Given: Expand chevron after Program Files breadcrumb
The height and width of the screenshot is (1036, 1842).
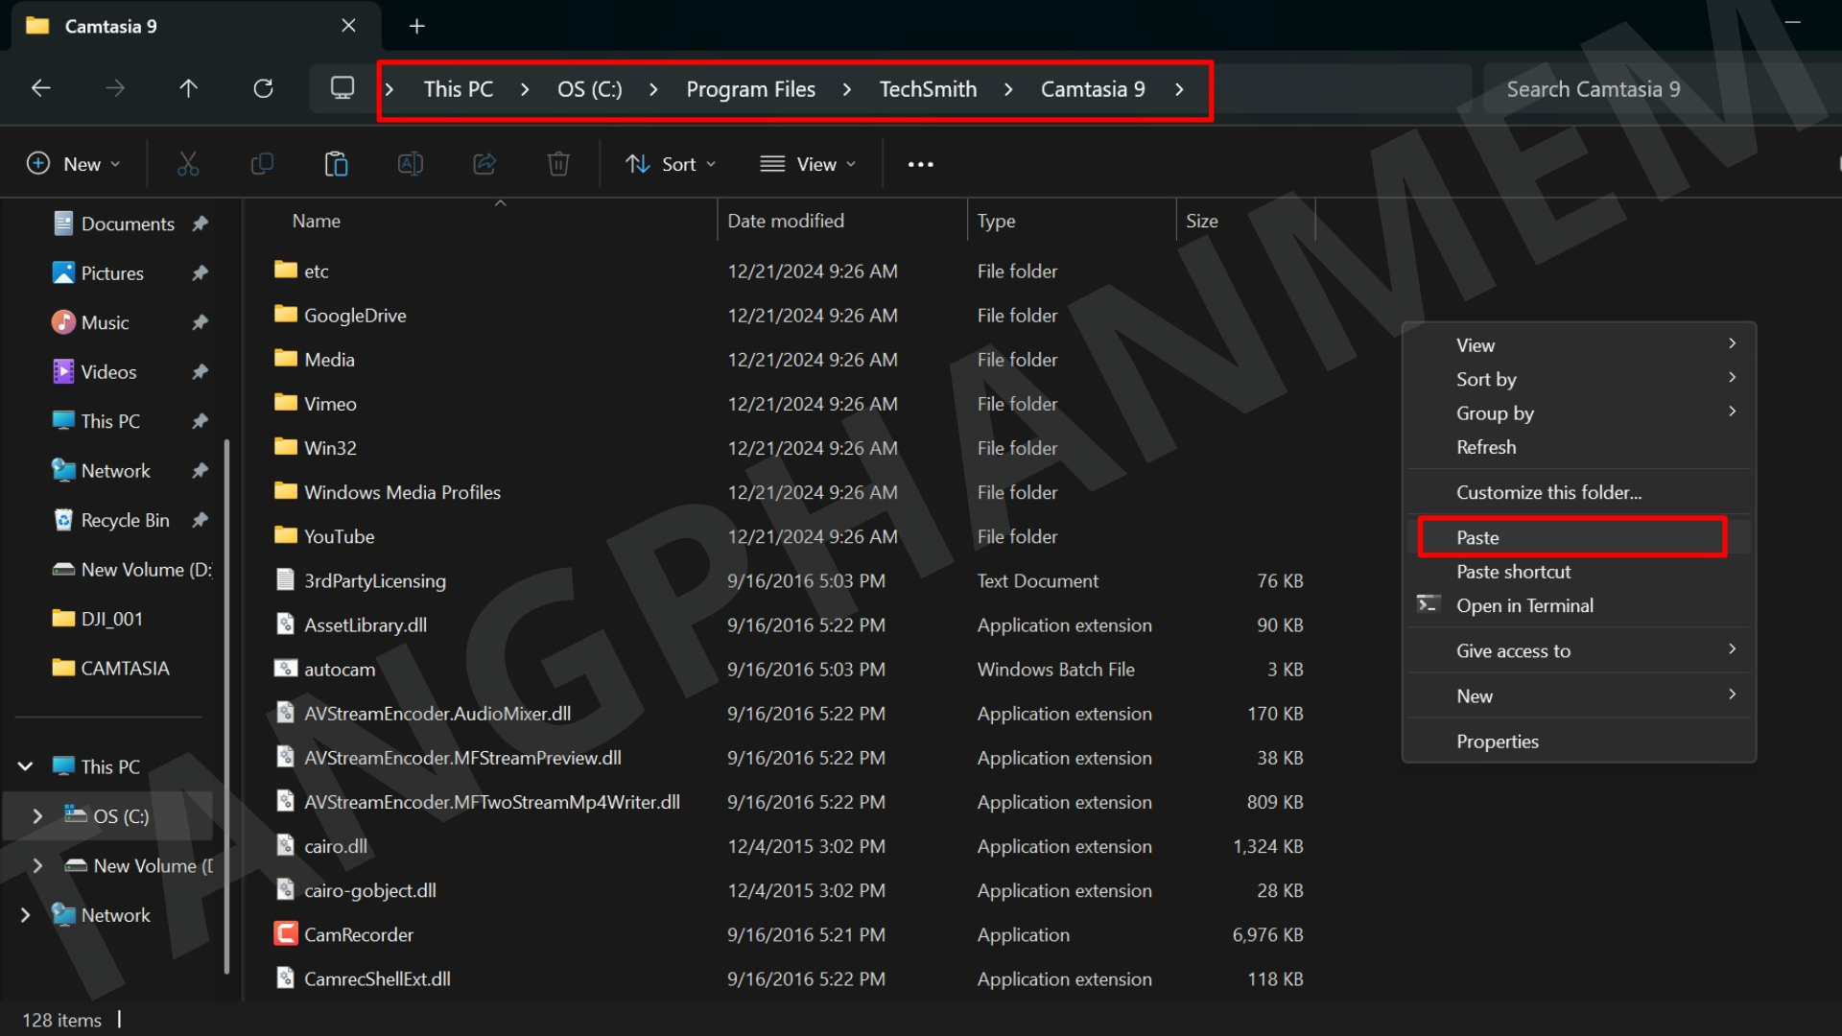Looking at the screenshot, I should (846, 89).
